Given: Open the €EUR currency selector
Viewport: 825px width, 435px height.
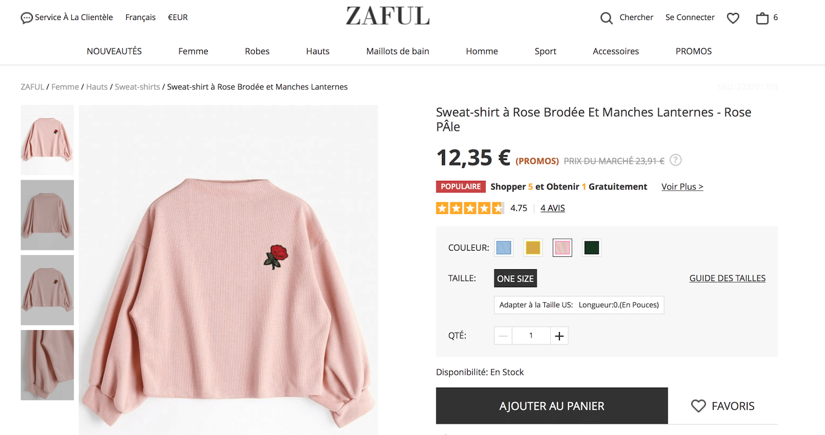Looking at the screenshot, I should click(177, 18).
